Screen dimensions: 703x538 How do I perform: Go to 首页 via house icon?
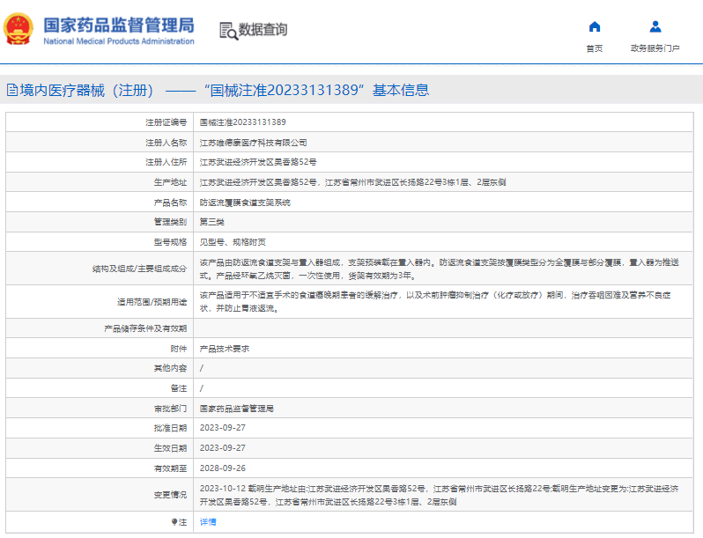pos(595,27)
